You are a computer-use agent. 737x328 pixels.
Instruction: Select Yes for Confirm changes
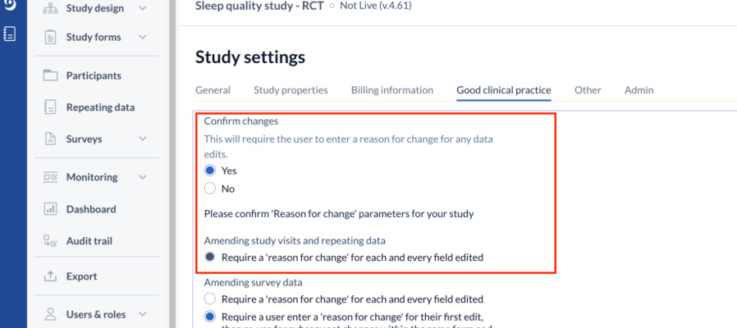[x=210, y=171]
